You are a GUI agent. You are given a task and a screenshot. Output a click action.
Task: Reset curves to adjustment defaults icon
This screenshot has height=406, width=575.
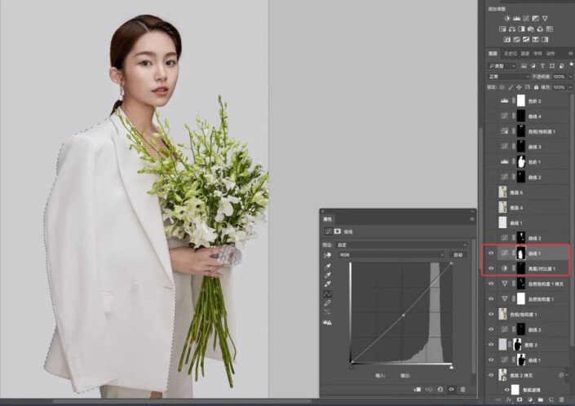point(440,390)
